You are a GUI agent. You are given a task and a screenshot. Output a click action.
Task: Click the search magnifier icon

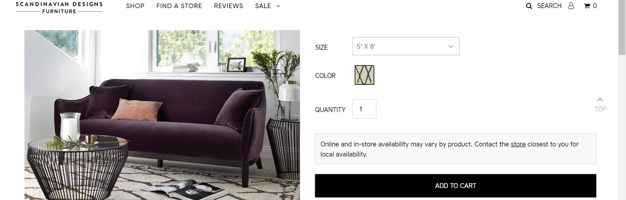(529, 6)
